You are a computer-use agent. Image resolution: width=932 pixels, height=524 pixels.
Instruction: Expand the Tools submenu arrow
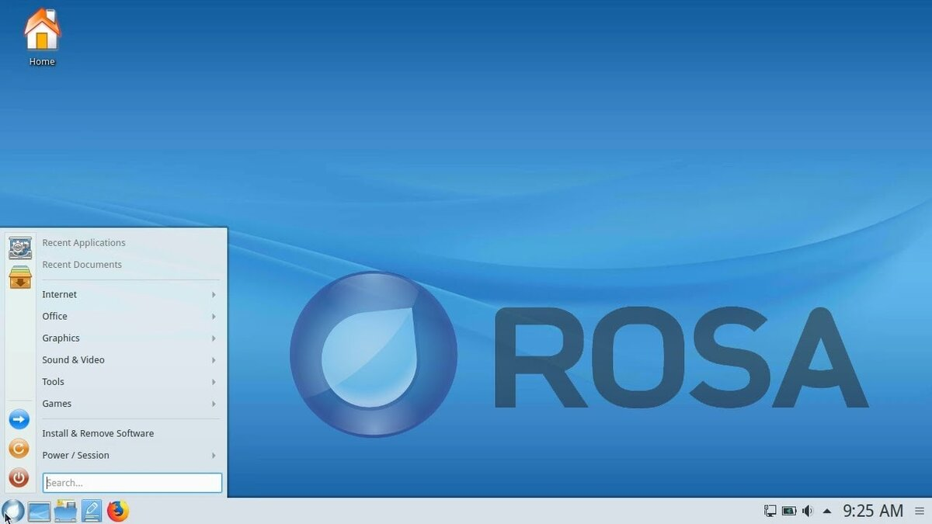[214, 382]
